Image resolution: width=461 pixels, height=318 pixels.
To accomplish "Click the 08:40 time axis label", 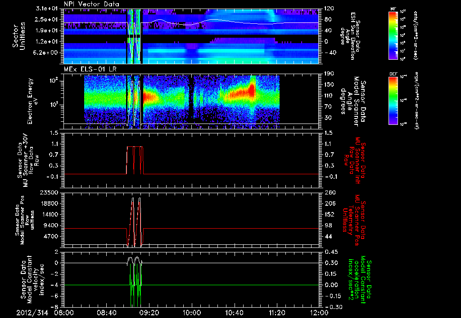I will point(106,313).
